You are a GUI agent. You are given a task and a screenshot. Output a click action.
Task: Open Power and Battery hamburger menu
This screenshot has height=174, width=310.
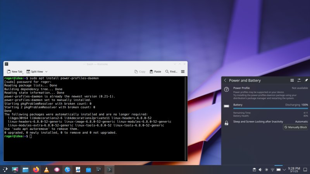[292, 80]
